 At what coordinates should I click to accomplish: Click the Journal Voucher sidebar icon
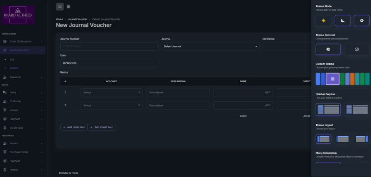[x=5, y=50]
